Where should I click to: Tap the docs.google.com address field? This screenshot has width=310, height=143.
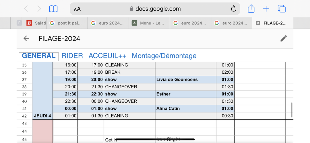(x=155, y=9)
